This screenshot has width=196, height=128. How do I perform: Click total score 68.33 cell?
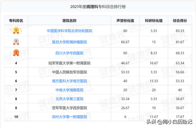[180, 53]
